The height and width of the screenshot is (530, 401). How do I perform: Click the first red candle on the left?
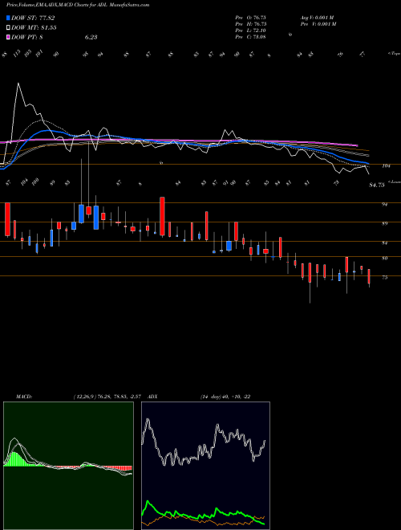pos(7,219)
